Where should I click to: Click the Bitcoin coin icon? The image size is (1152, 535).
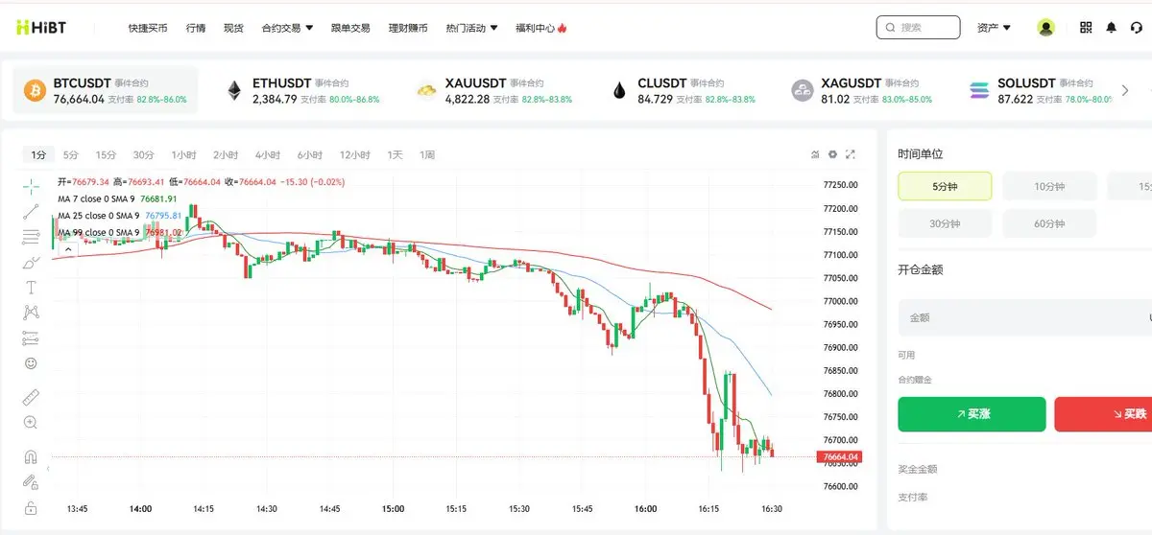pyautogui.click(x=35, y=91)
